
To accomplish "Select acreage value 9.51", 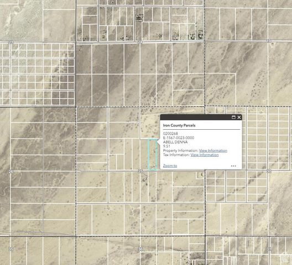I will click(x=166, y=146).
